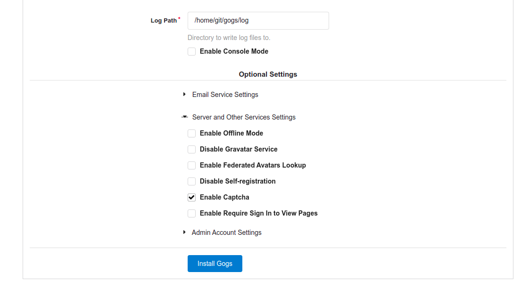Viewport: 529px width, 297px height.
Task: Click the Log Path label
Action: 164,21
